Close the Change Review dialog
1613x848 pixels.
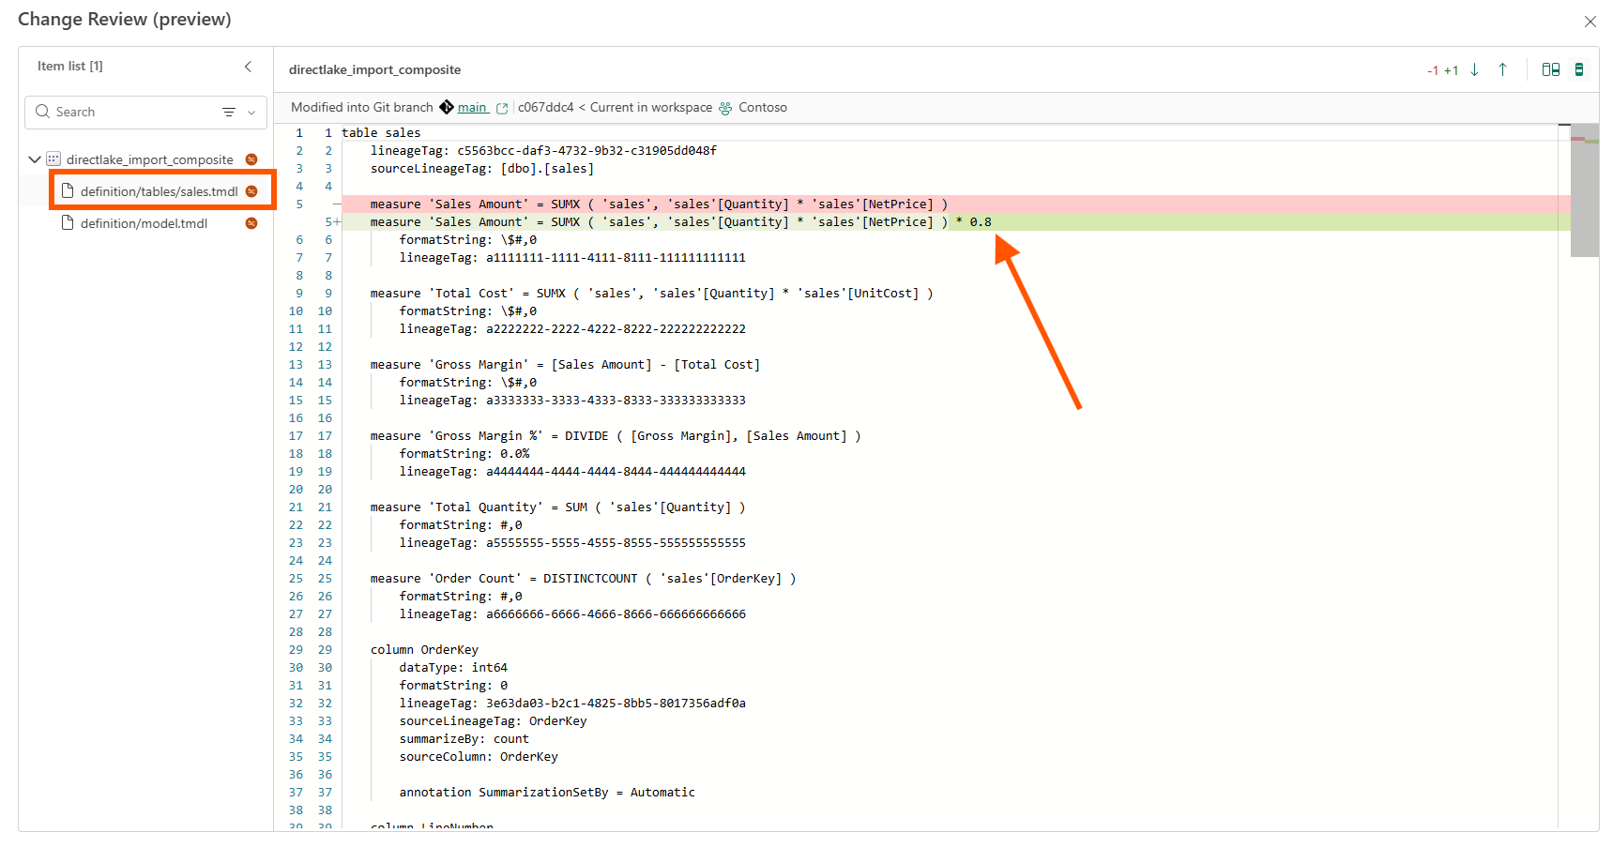(x=1590, y=22)
